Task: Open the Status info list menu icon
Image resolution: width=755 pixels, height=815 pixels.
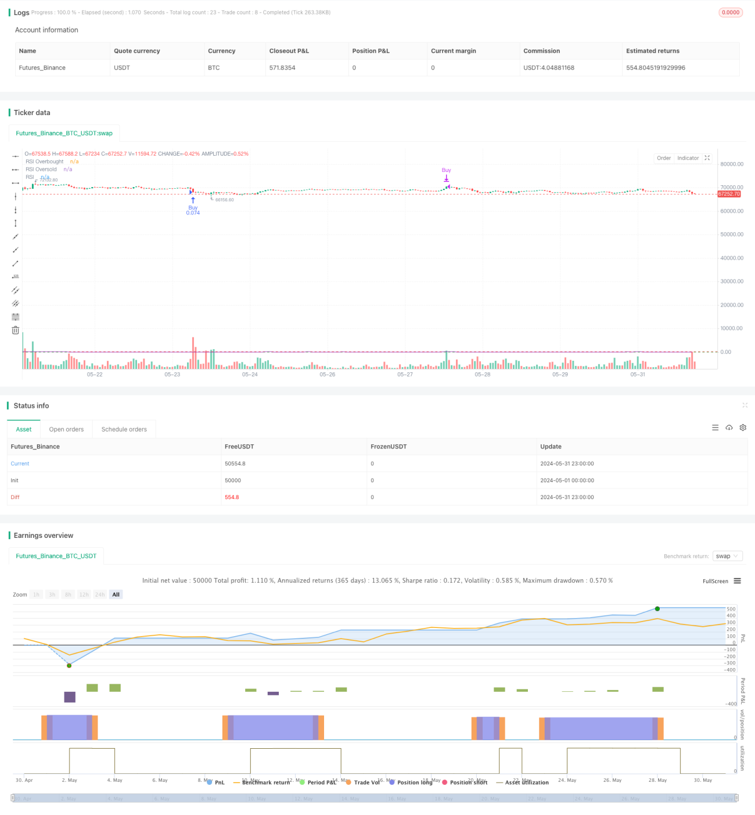Action: (715, 428)
